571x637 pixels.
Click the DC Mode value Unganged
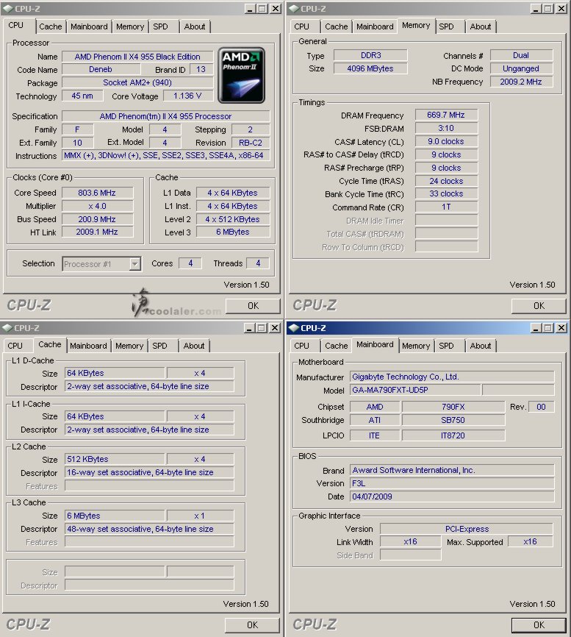point(521,68)
